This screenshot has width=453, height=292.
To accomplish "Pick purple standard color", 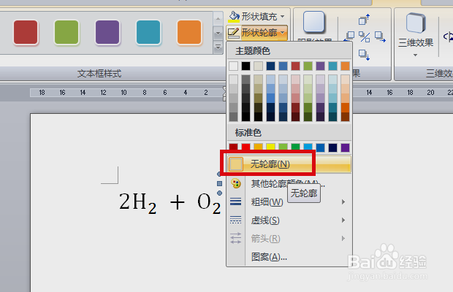I will pos(346,147).
